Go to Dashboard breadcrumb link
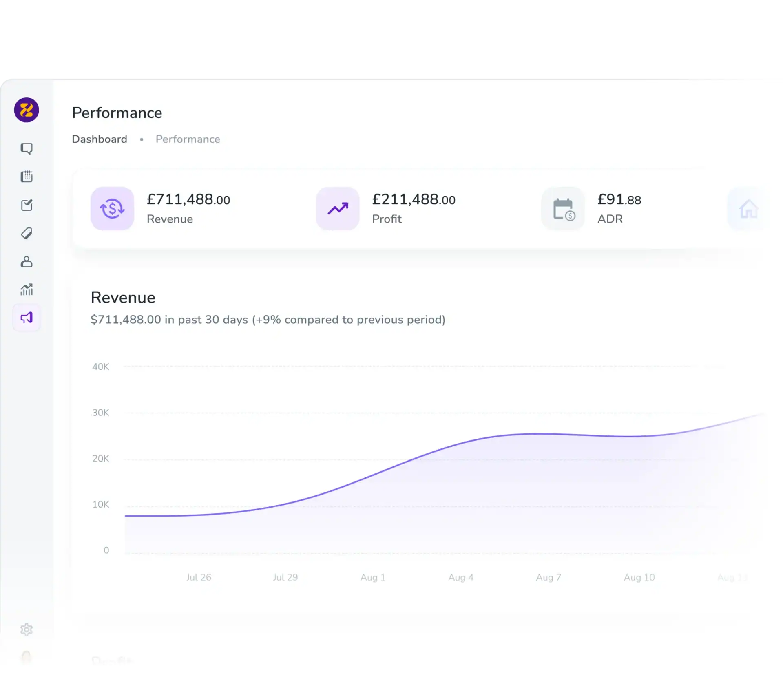Image resolution: width=783 pixels, height=678 pixels. pyautogui.click(x=100, y=139)
